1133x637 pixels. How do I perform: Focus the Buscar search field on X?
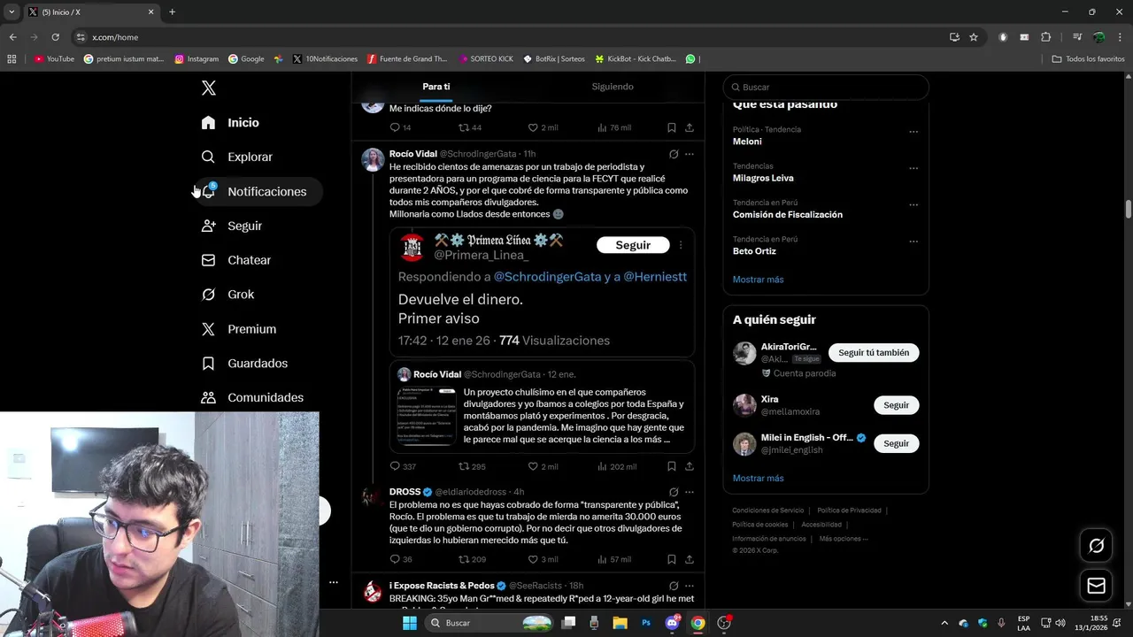[x=826, y=87]
